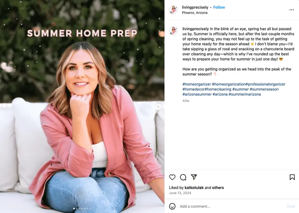Go to next carousel image arrow
Viewport: 299px width, 213px height.
pyautogui.click(x=158, y=107)
